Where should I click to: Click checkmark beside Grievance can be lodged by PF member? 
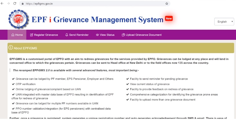pos(13,79)
